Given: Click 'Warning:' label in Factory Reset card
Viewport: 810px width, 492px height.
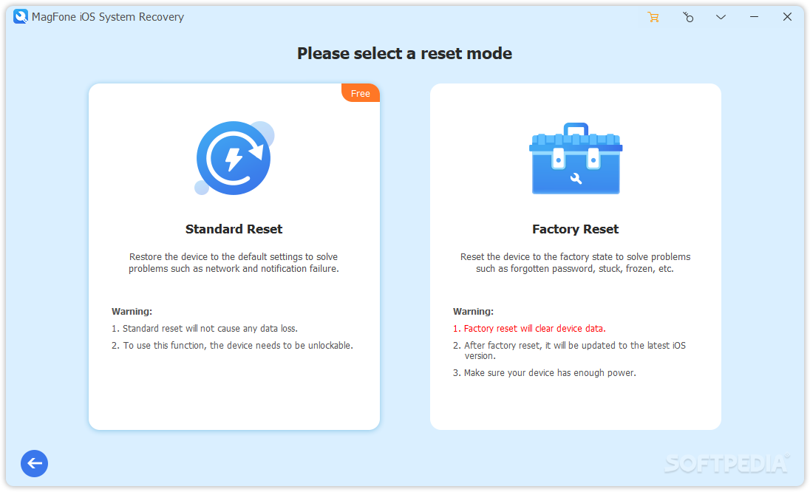Looking at the screenshot, I should click(473, 311).
